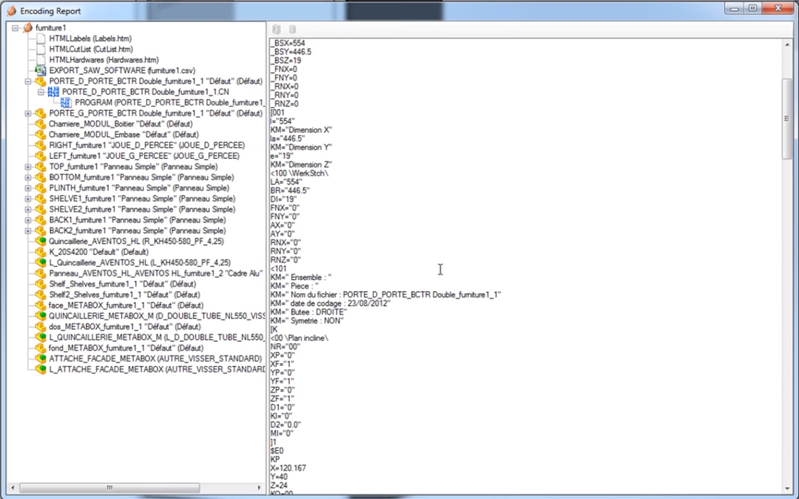
Task: Select the EXPORT_SAW_SOFTWARE csv file icon
Action: [41, 70]
